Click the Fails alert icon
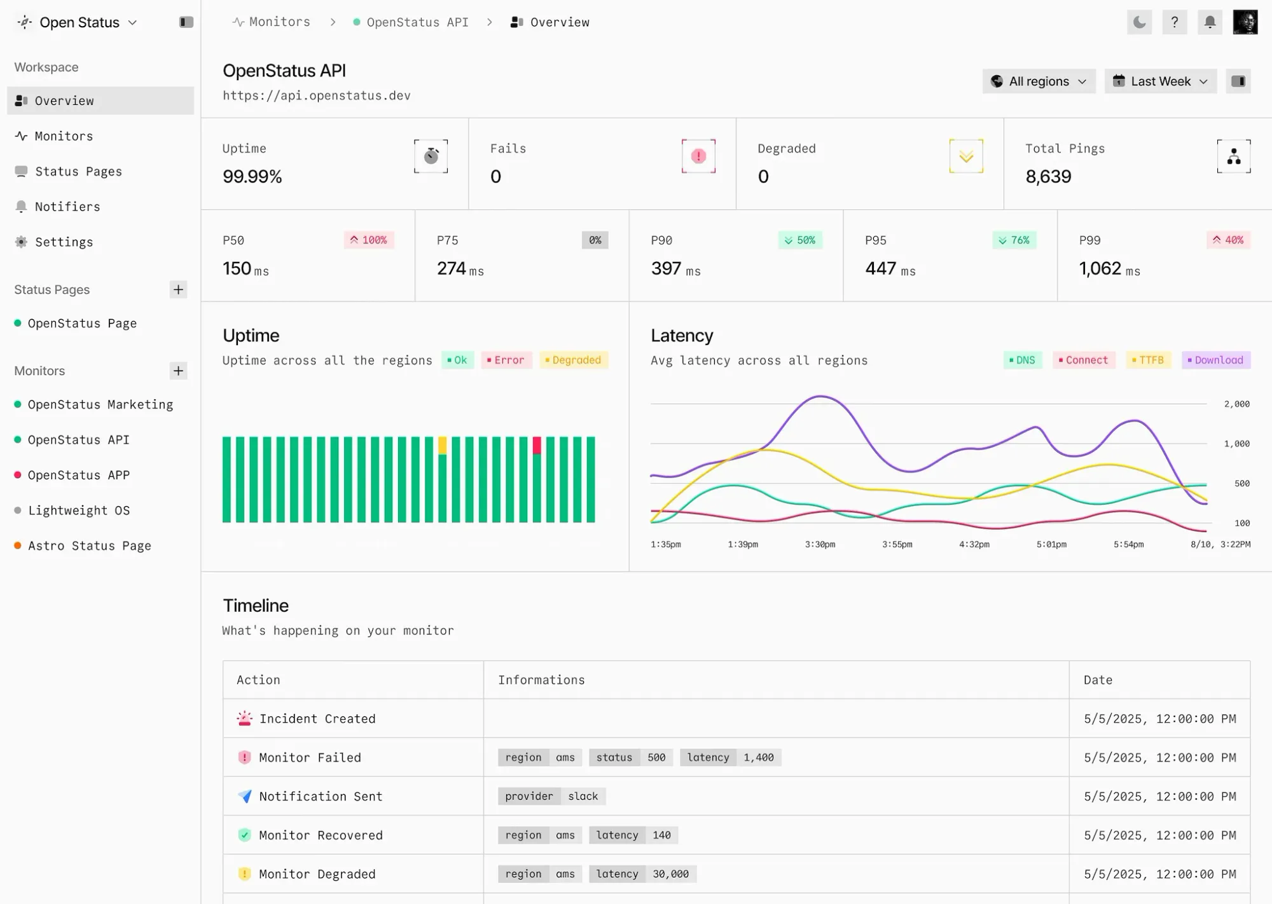1272x904 pixels. [x=698, y=156]
